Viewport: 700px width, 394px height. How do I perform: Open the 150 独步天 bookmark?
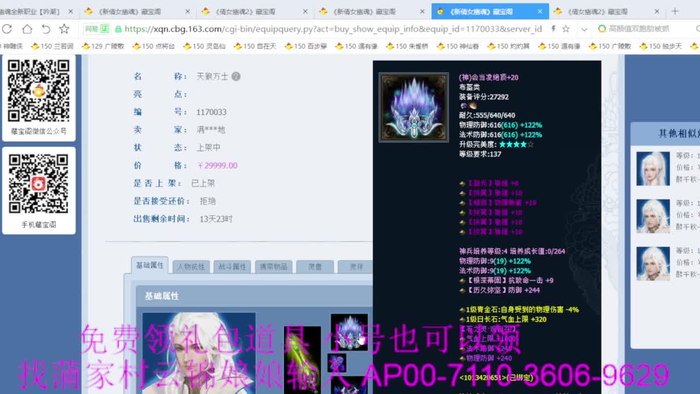point(661,47)
